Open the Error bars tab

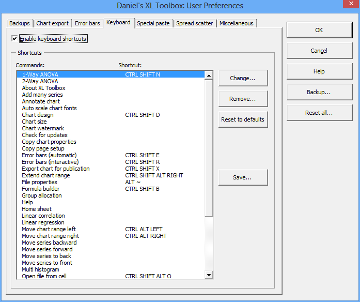click(87, 23)
